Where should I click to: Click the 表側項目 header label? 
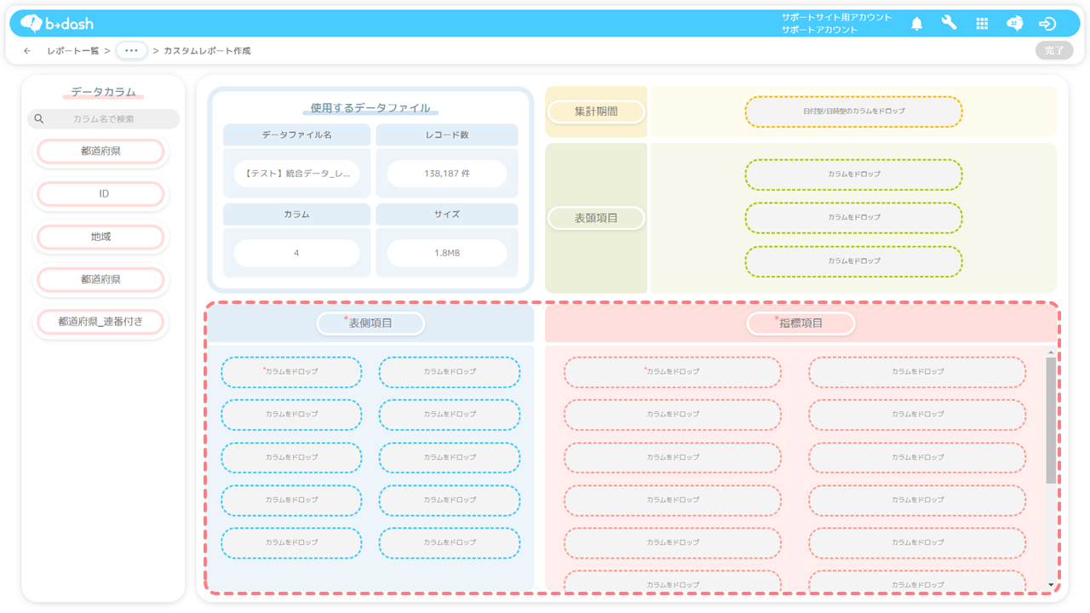tap(370, 324)
